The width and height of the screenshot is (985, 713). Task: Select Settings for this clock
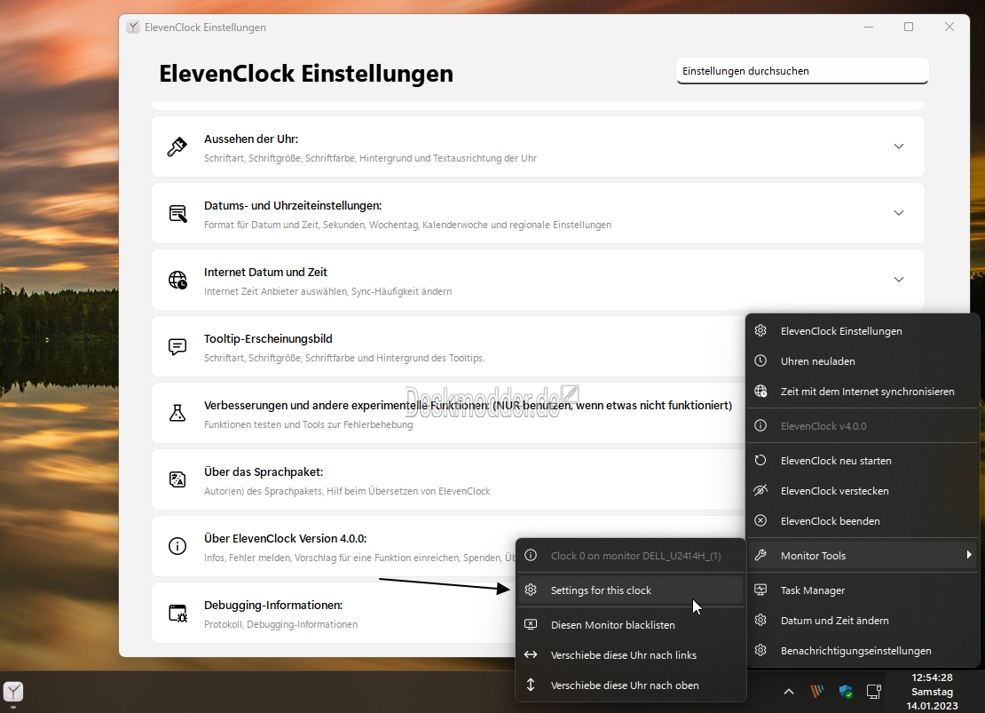pos(631,590)
